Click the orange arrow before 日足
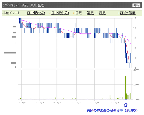Image resolution: width=144 pixels, height=115 pixels. (74, 13)
